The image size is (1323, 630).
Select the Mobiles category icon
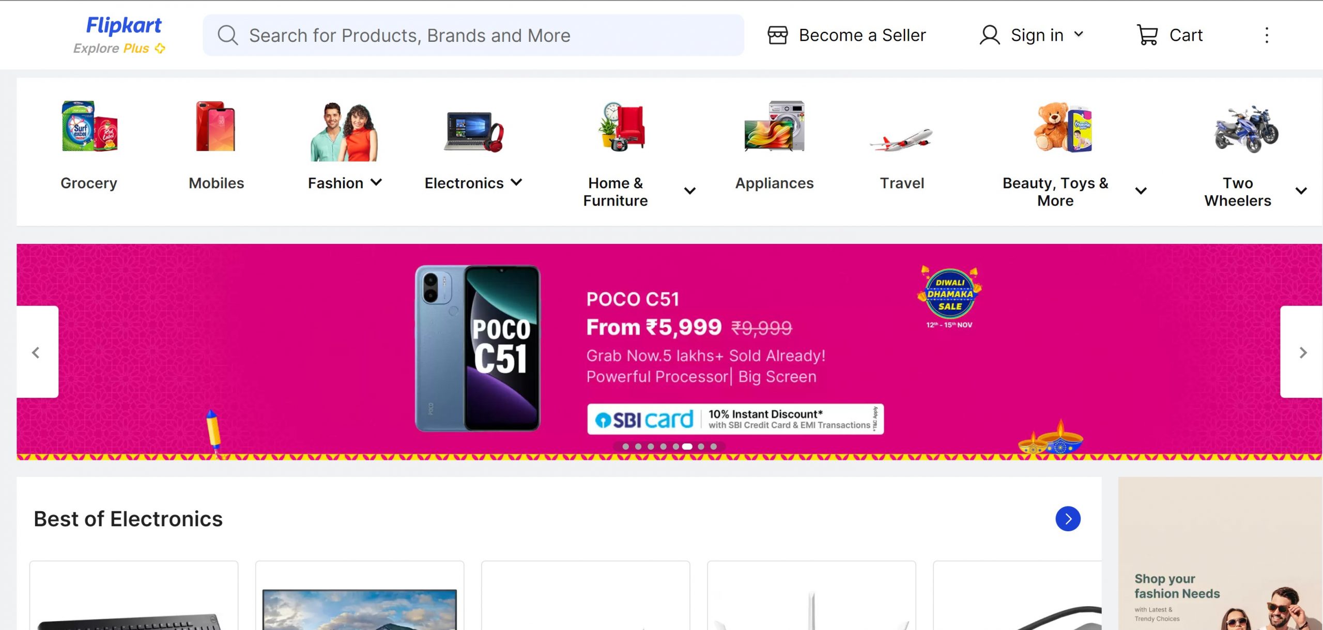pyautogui.click(x=216, y=127)
